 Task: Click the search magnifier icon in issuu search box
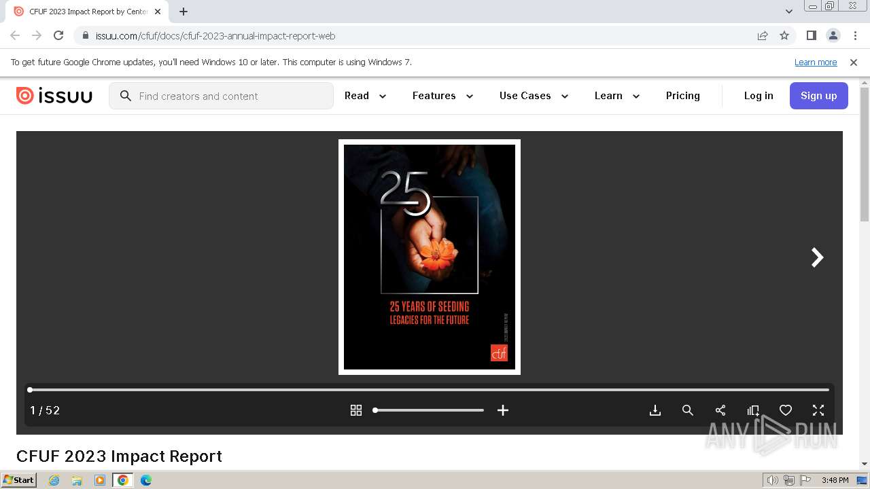(x=125, y=96)
